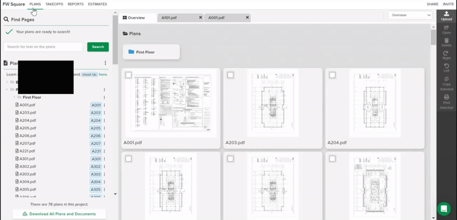
Task: Click the Print Selected icon
Action: pyautogui.click(x=446, y=97)
